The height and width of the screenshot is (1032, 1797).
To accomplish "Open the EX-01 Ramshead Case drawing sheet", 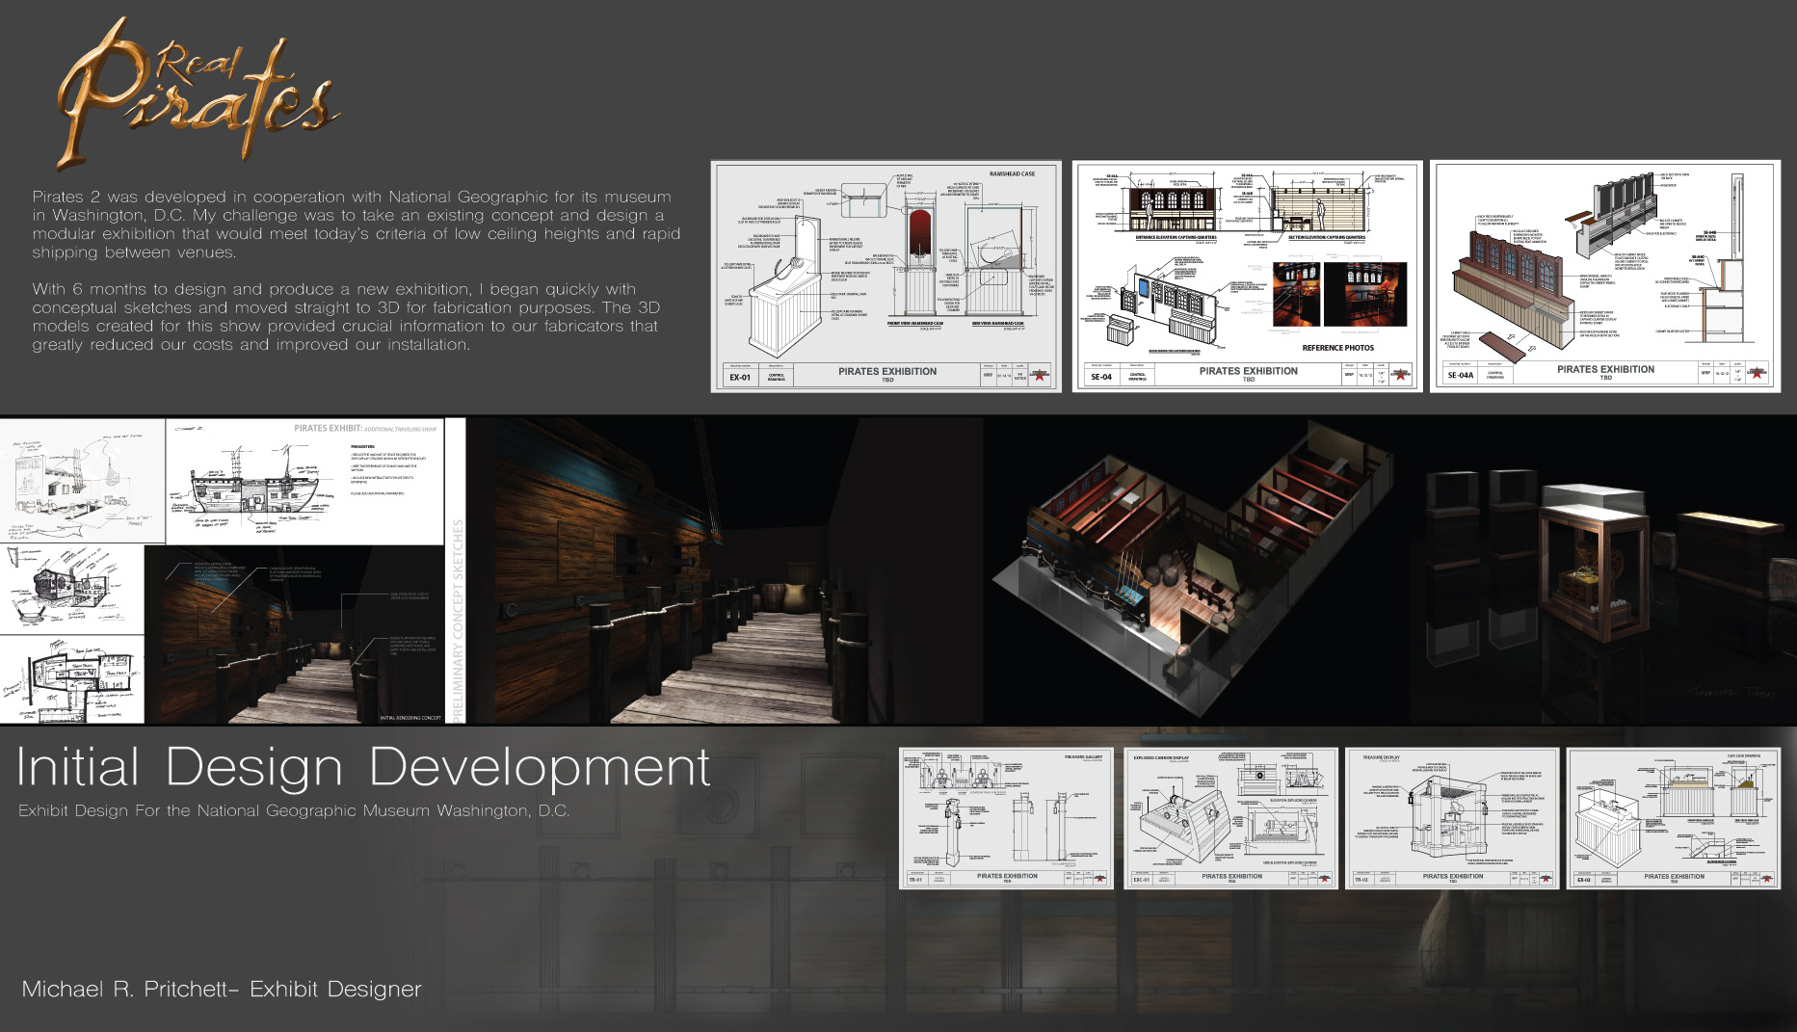I will tap(886, 277).
